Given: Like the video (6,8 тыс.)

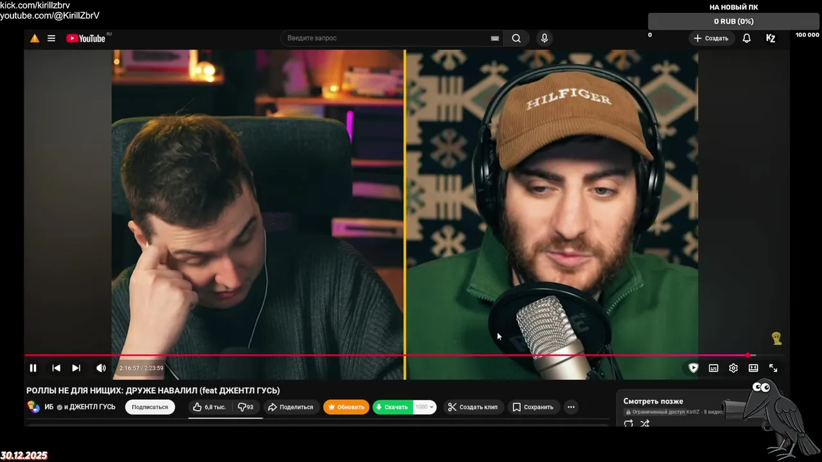Looking at the screenshot, I should (210, 407).
